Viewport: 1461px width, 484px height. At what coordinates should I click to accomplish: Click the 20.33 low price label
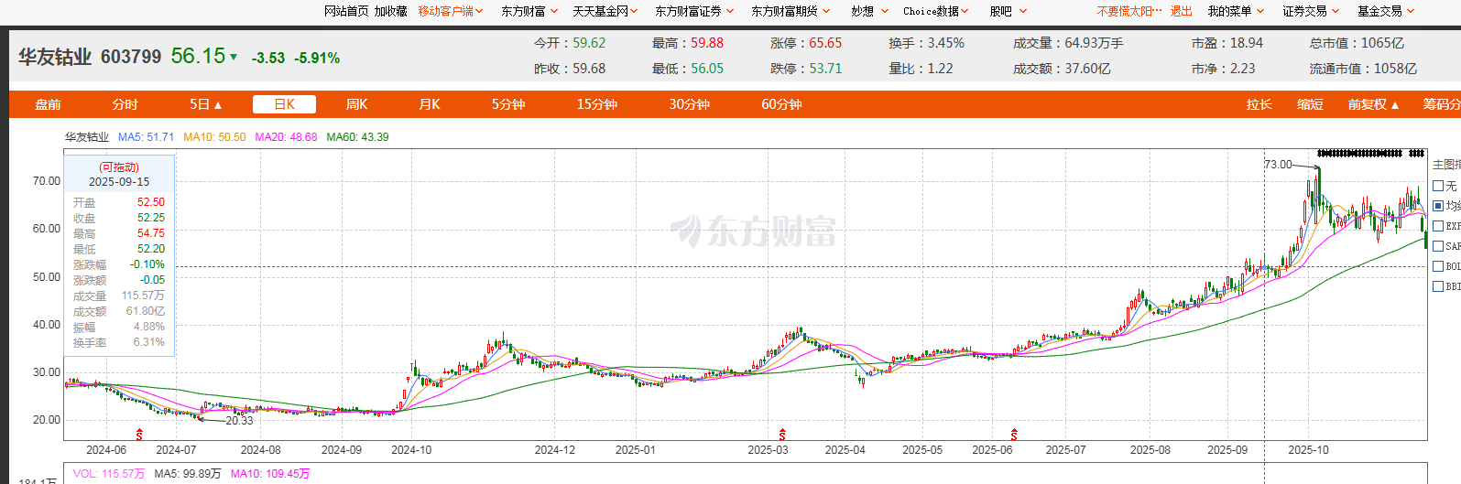tap(239, 421)
